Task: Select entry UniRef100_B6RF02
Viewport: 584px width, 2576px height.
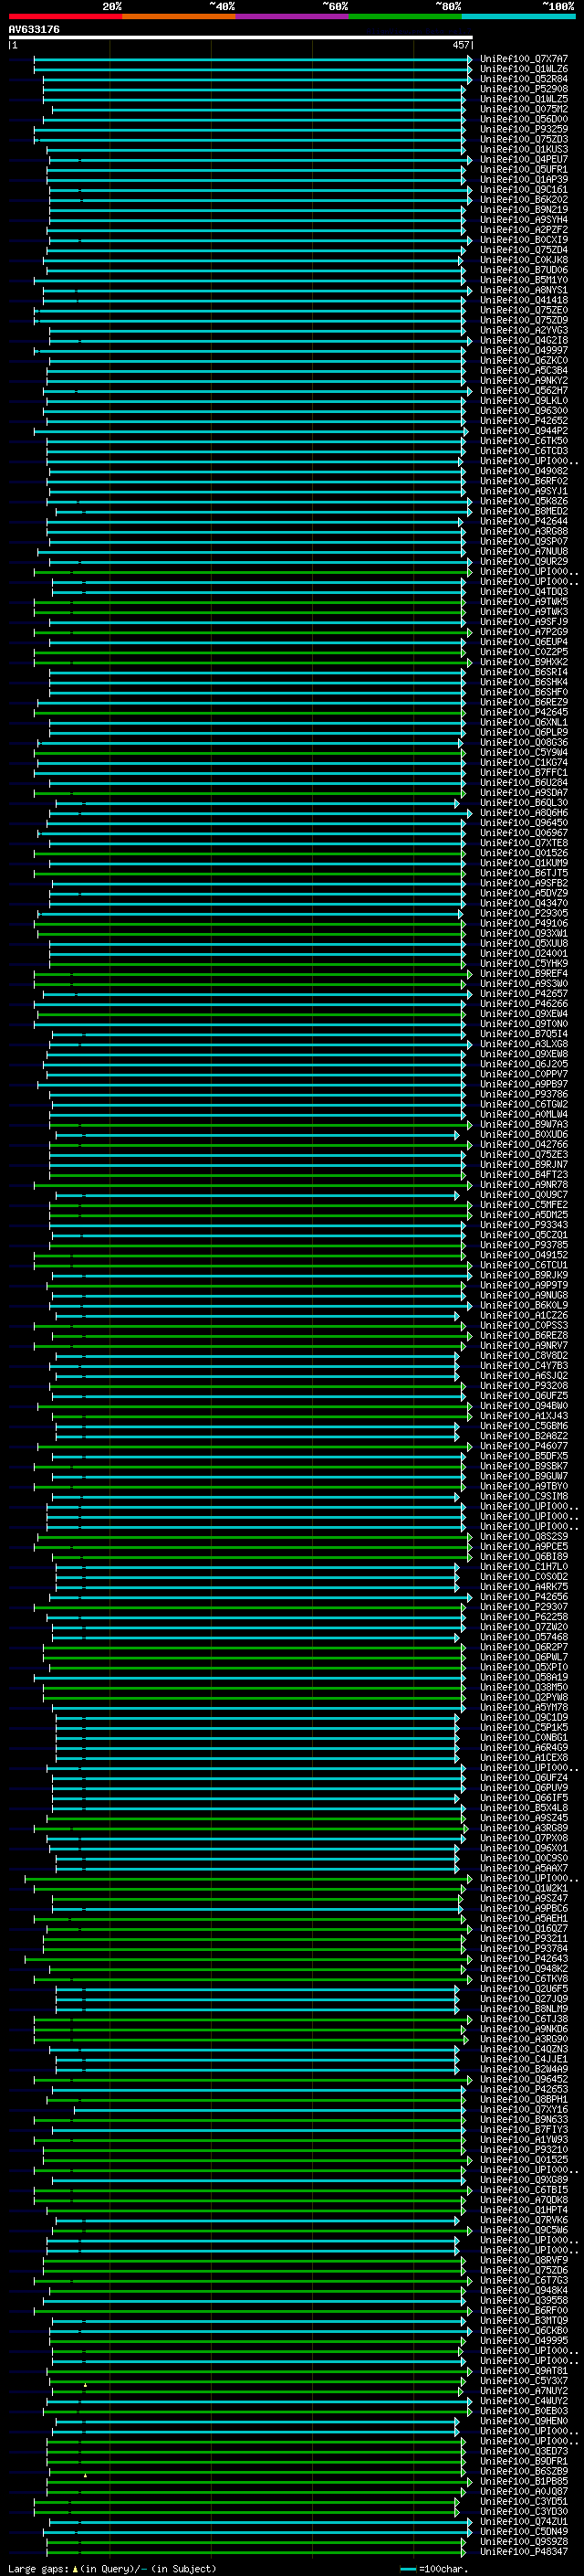Action: (524, 481)
